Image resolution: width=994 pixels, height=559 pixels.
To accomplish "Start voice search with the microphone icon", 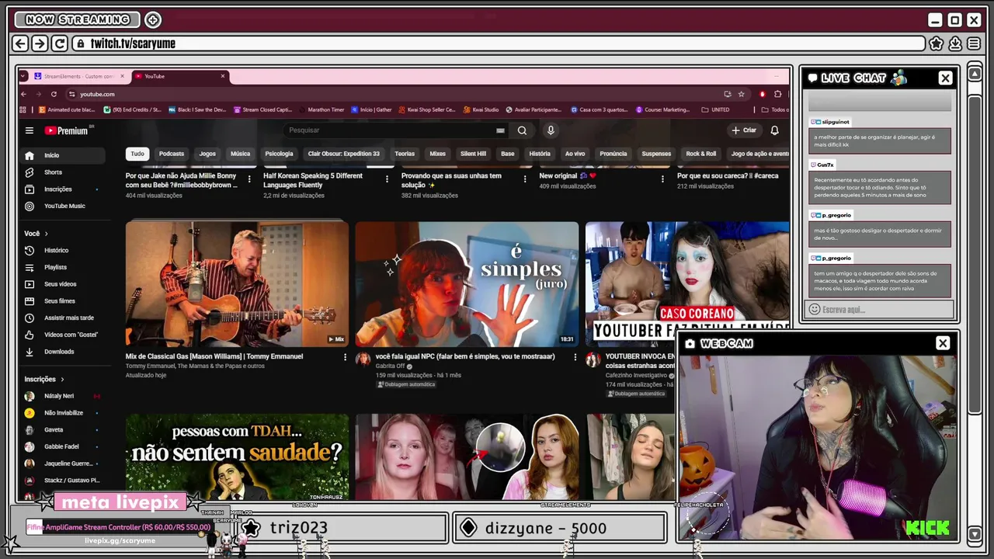I will tap(551, 130).
